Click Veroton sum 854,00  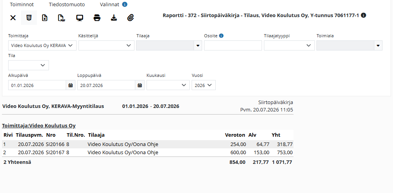click(238, 162)
